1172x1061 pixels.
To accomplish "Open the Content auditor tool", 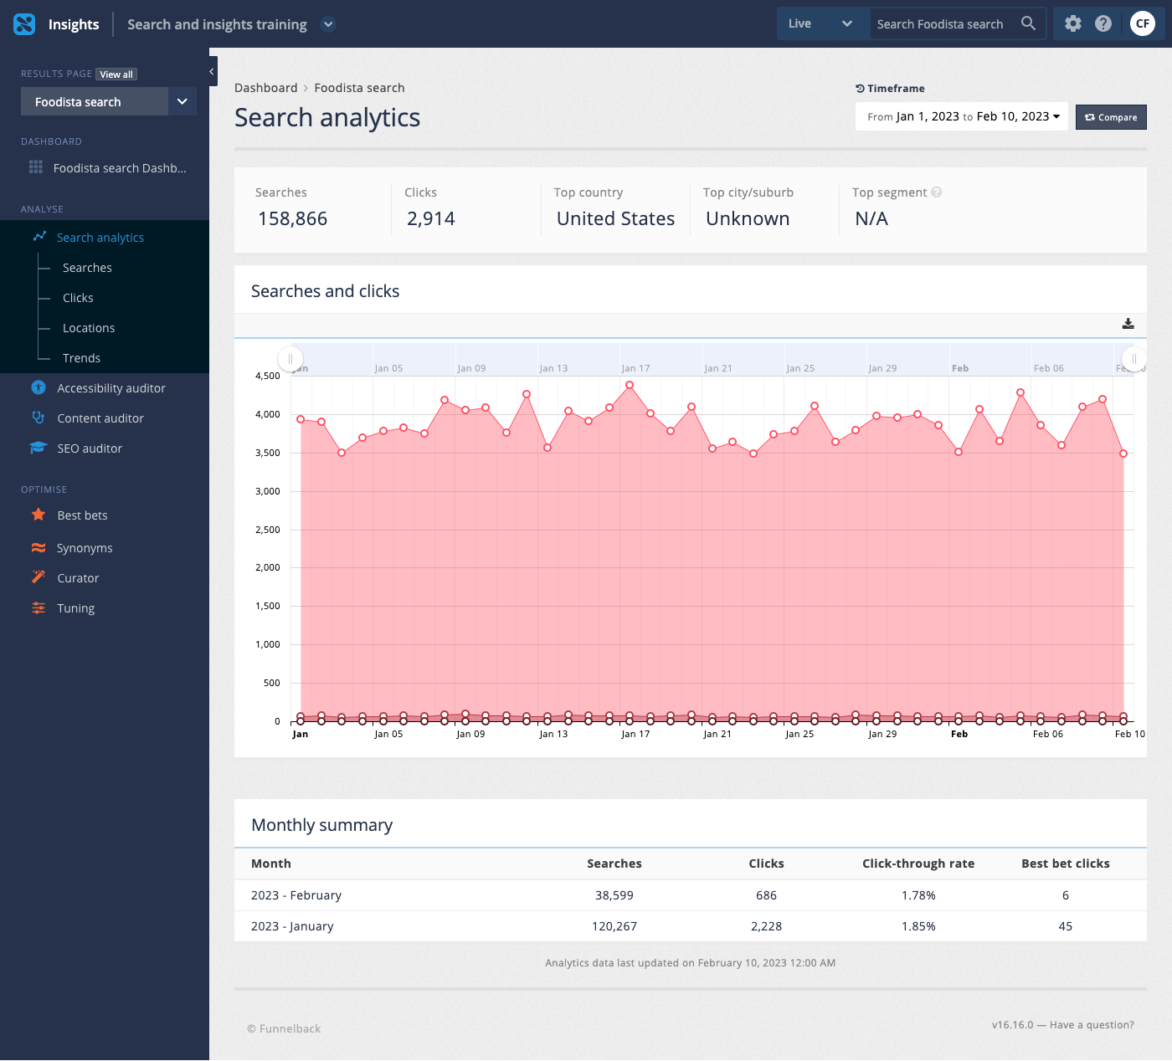I will point(98,418).
